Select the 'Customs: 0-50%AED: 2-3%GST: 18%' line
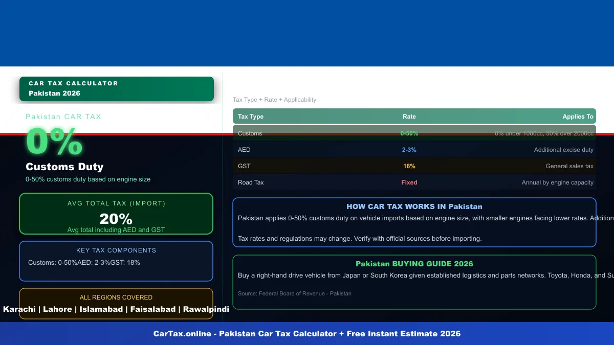 [x=84, y=263]
